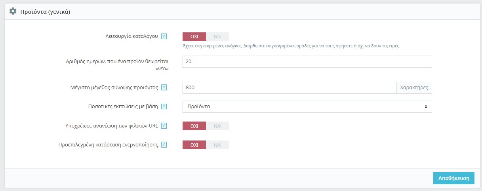The image size is (482, 191).
Task: Click the summary size field showing 800
Action: 289,88
